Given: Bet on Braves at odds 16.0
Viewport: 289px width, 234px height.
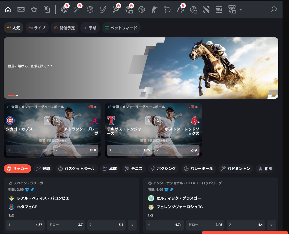Looking at the screenshot, I should pos(76,150).
